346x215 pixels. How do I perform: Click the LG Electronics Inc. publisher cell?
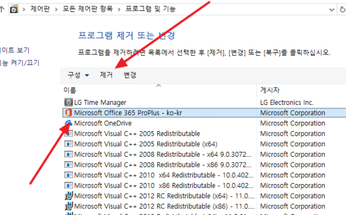click(287, 102)
